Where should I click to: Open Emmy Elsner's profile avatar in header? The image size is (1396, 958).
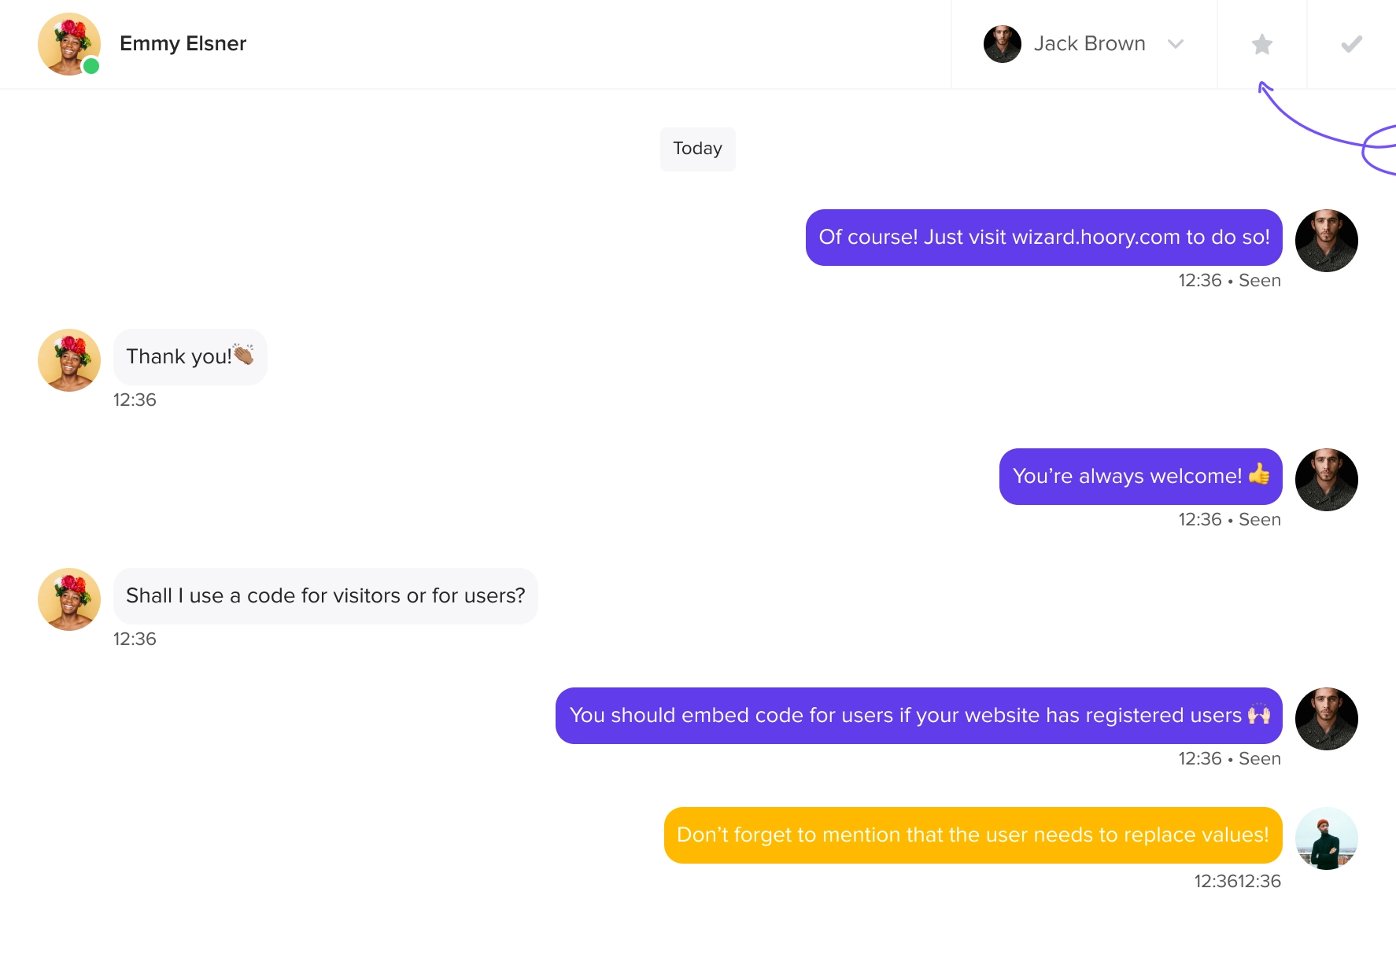click(69, 44)
